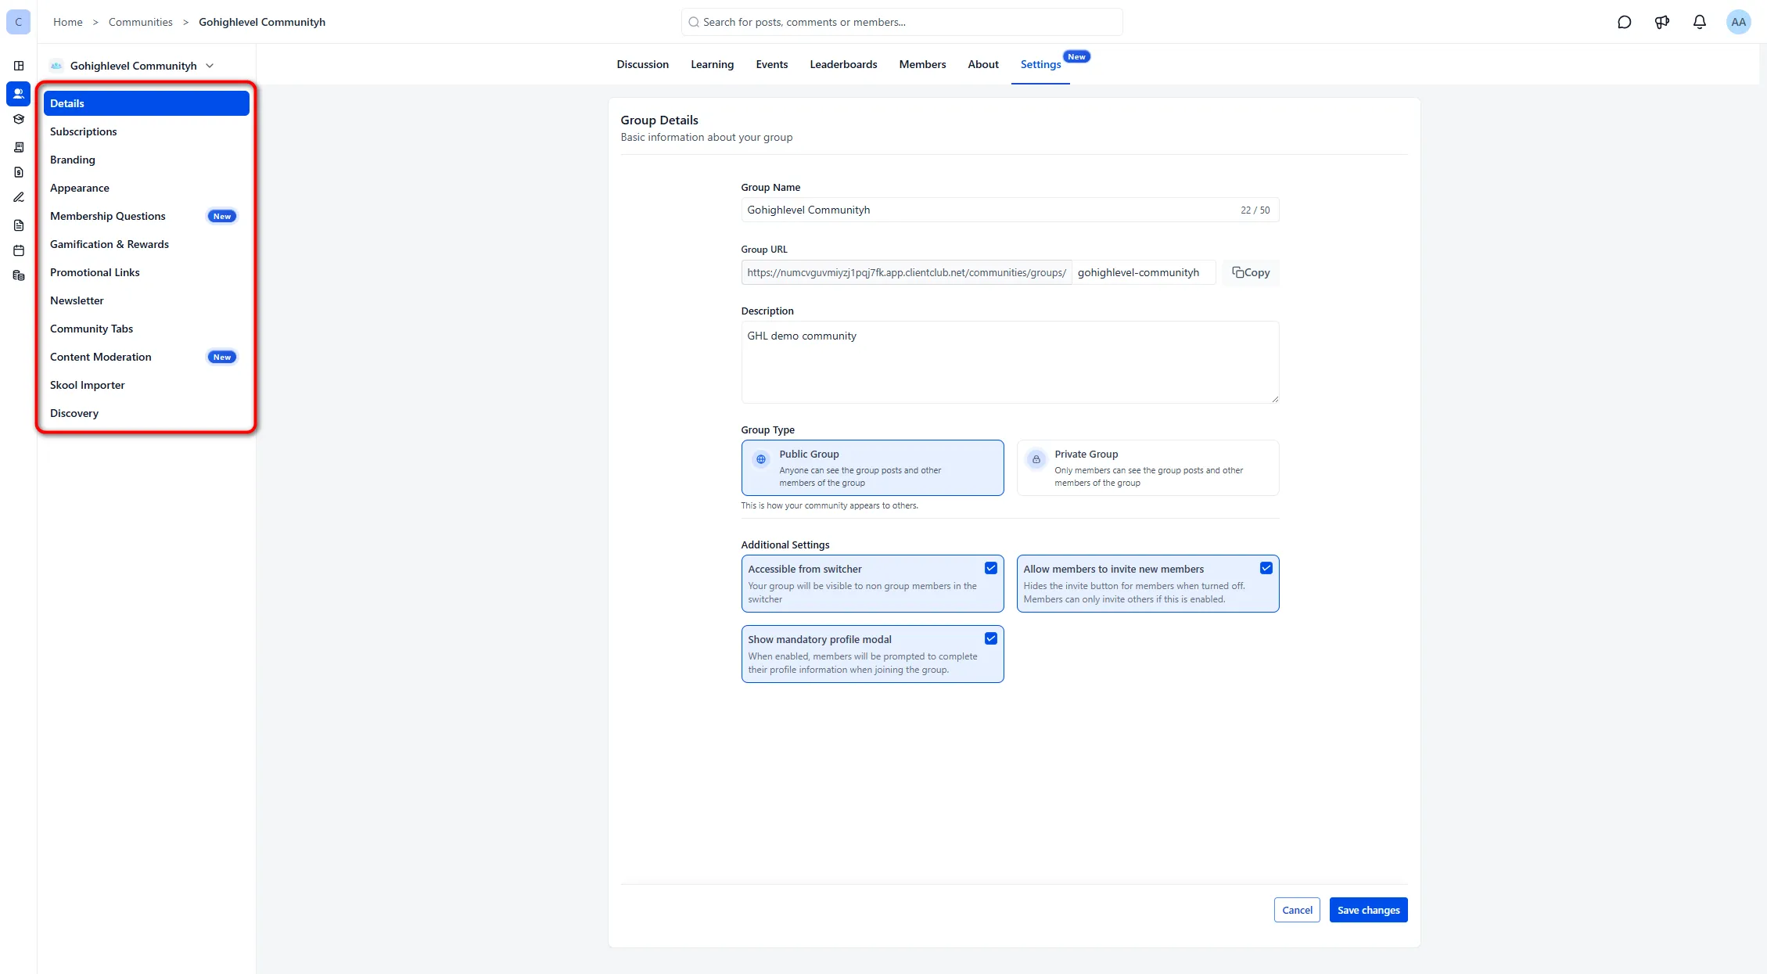Open the text document icon in left rail

pyautogui.click(x=19, y=225)
